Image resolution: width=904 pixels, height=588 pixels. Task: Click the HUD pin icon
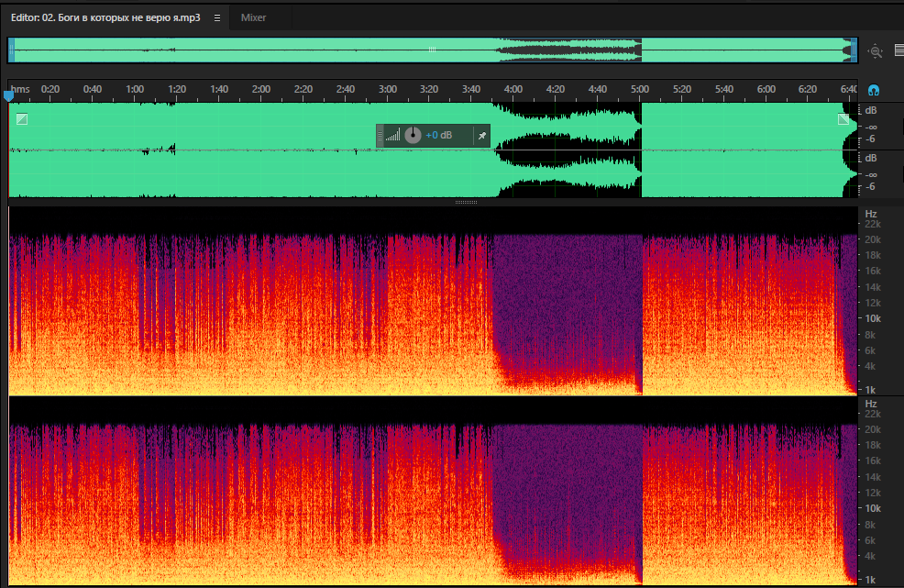(x=482, y=136)
